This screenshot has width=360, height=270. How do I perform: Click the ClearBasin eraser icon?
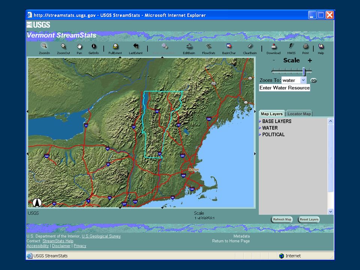(250, 46)
